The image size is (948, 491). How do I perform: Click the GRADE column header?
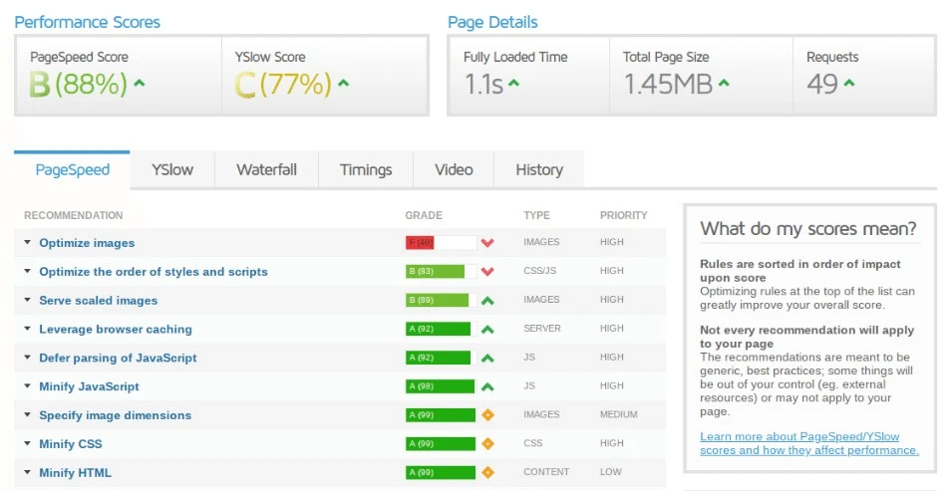pos(424,215)
